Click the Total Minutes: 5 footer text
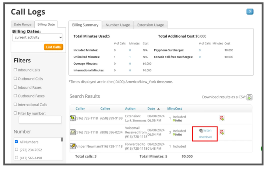The width and height of the screenshot is (265, 169). [x=153, y=156]
